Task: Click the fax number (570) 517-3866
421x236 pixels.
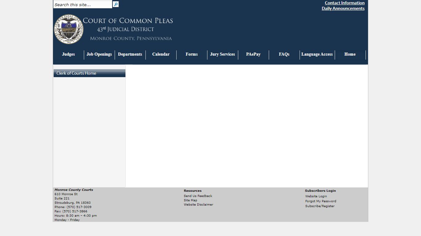Action: (x=75, y=211)
